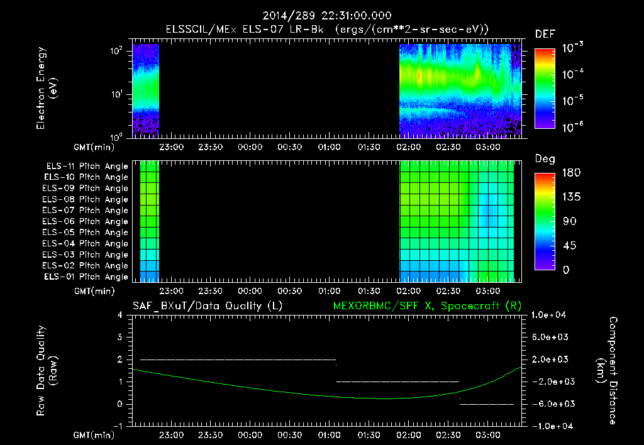Viewport: 644px width, 445px height.
Task: Click the ELS-05 Pitch Angle row label
Action: (x=86, y=233)
